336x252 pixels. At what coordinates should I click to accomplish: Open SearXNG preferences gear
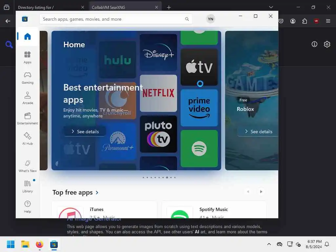[327, 44]
